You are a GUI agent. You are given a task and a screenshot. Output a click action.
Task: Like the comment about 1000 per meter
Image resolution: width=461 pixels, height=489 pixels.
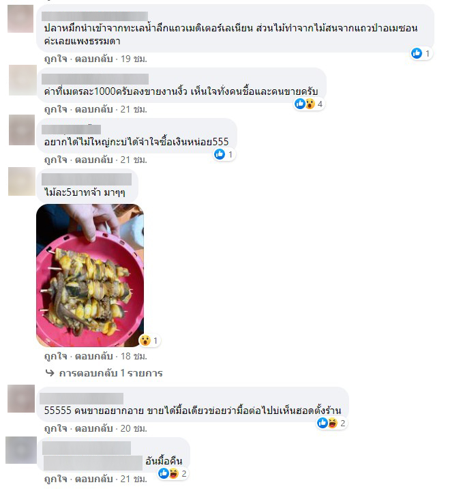pos(55,110)
